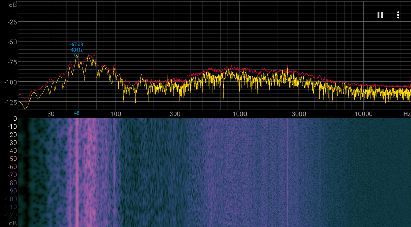Click the '-40' spectrogram scale label

(x=12, y=151)
